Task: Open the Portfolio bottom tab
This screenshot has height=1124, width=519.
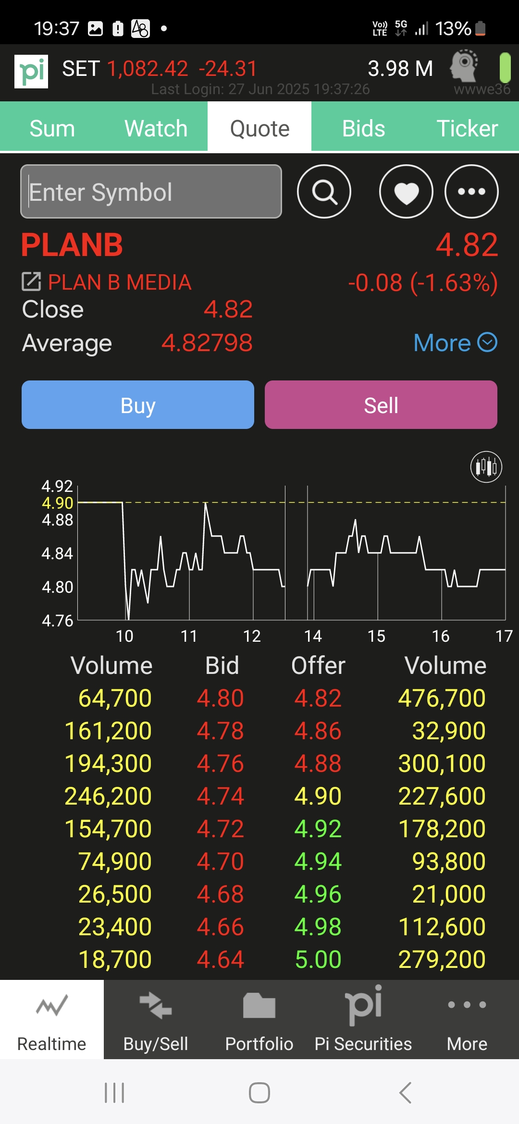Action: 259,1019
